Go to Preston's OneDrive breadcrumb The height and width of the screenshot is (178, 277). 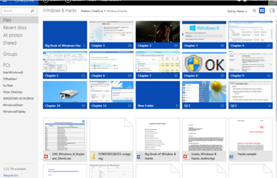pyautogui.click(x=92, y=11)
